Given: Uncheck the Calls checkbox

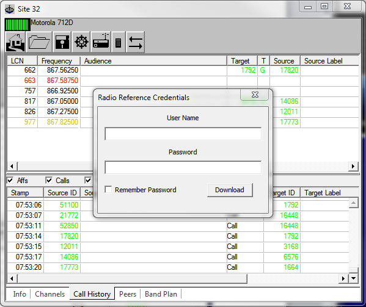Looking at the screenshot, I should (49, 180).
